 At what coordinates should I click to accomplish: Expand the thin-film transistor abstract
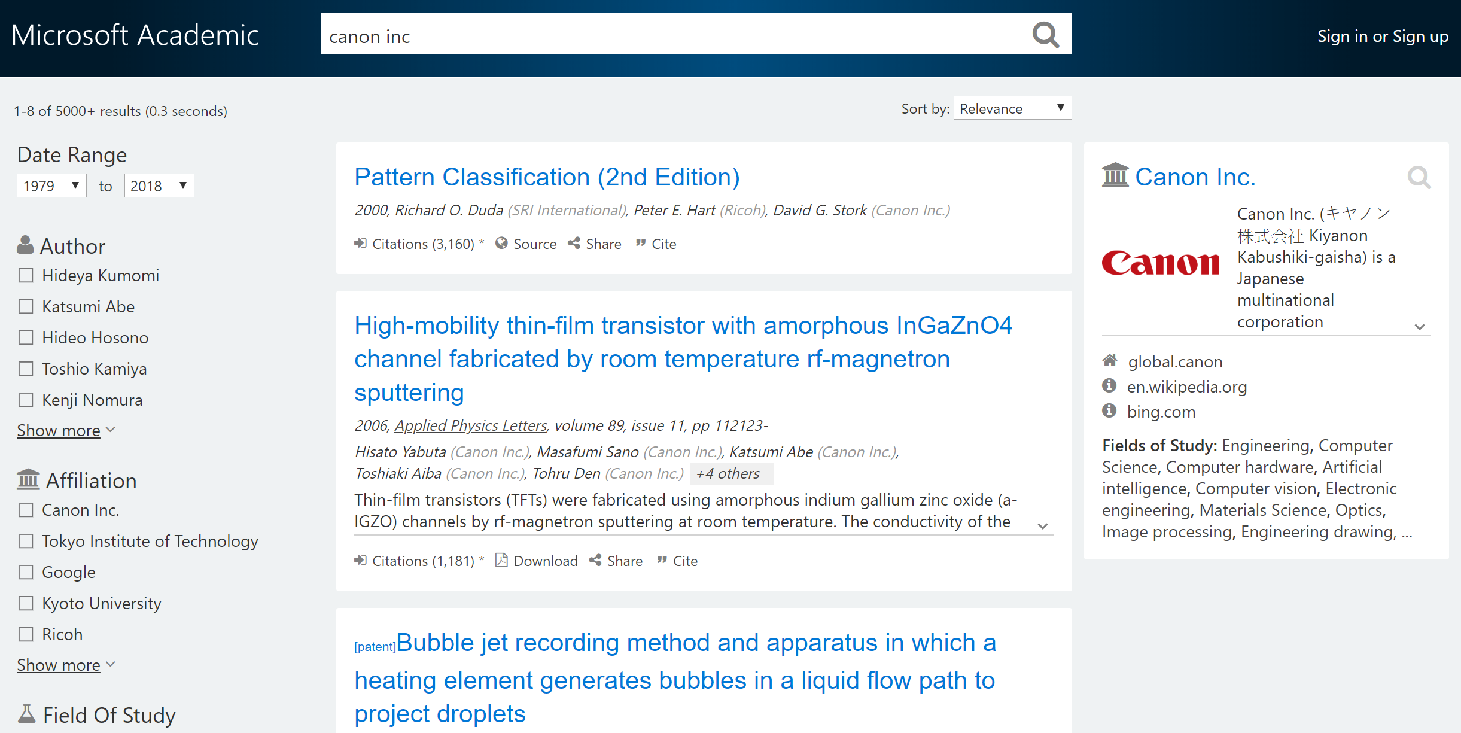tap(1043, 526)
